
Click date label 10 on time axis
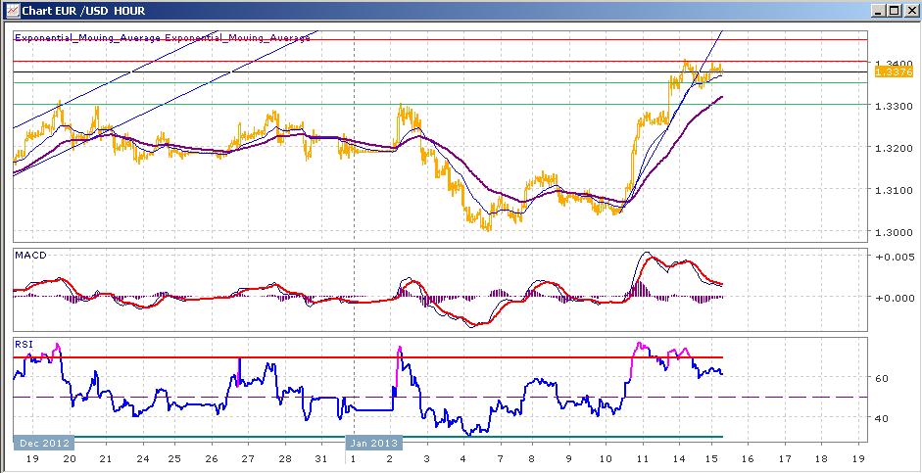pyautogui.click(x=607, y=459)
